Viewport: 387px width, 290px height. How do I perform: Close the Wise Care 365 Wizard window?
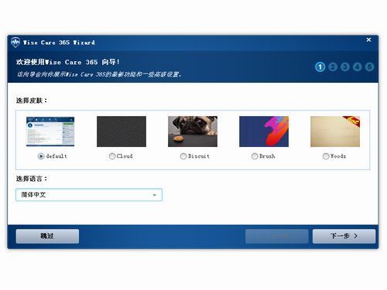pyautogui.click(x=368, y=39)
